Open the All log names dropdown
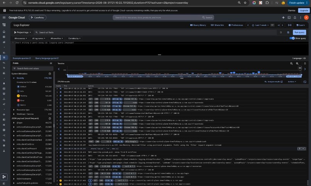Image resolution: width=311 pixels, height=186 pixels. tap(39, 39)
